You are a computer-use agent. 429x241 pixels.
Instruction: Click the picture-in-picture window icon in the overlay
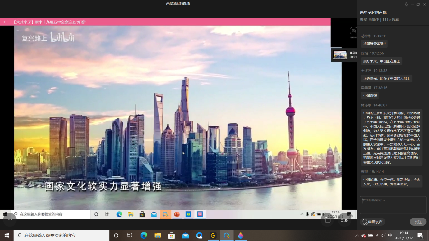coord(328,220)
